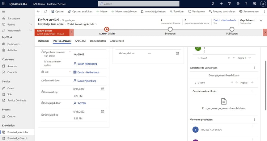This screenshot has height=141, width=267.
Task: Click Nieuw to create new article
Action: click(102, 11)
